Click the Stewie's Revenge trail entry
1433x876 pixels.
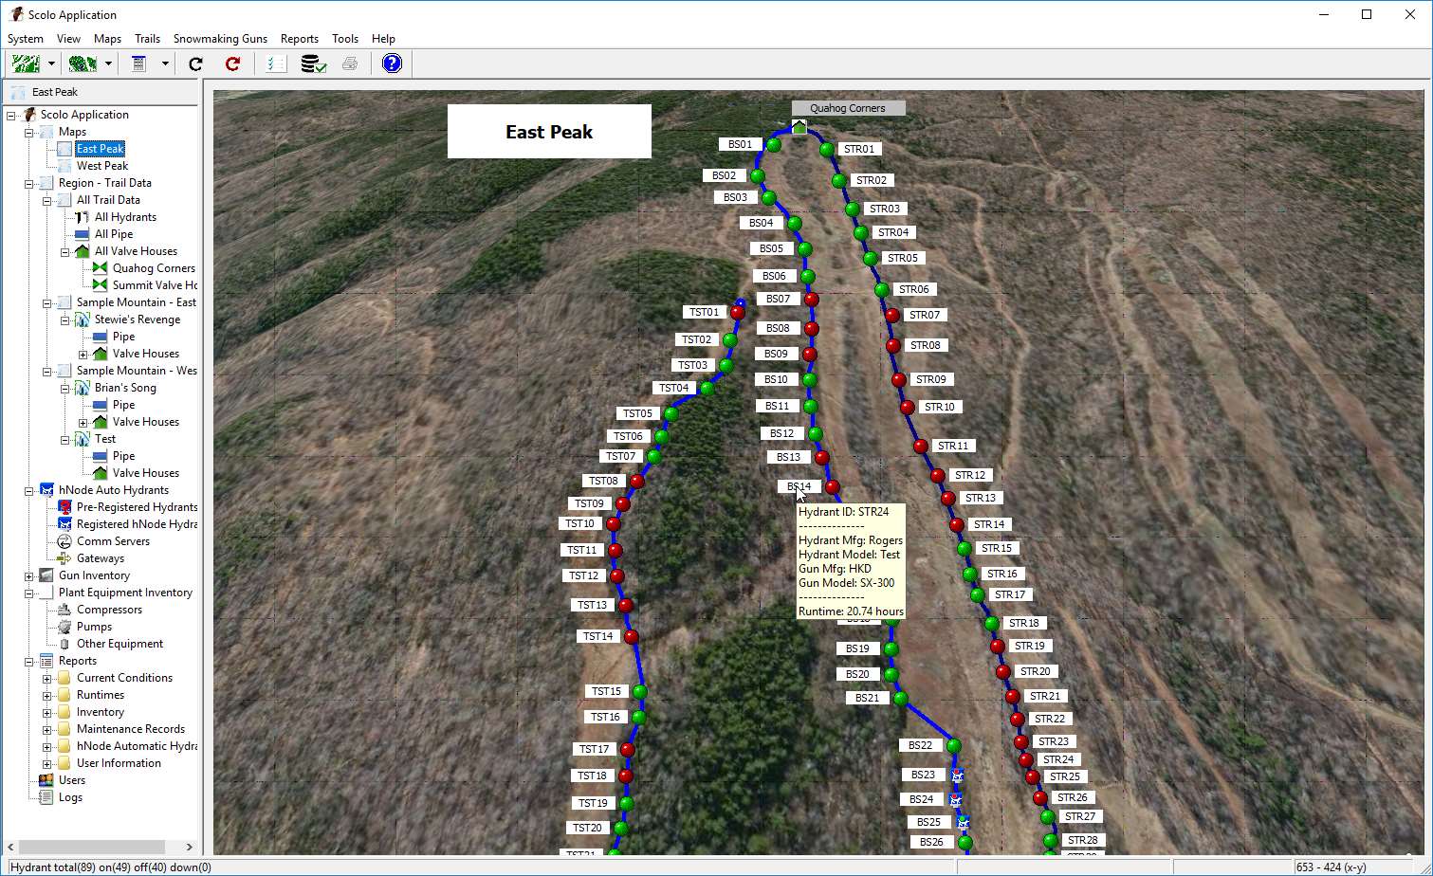click(138, 319)
